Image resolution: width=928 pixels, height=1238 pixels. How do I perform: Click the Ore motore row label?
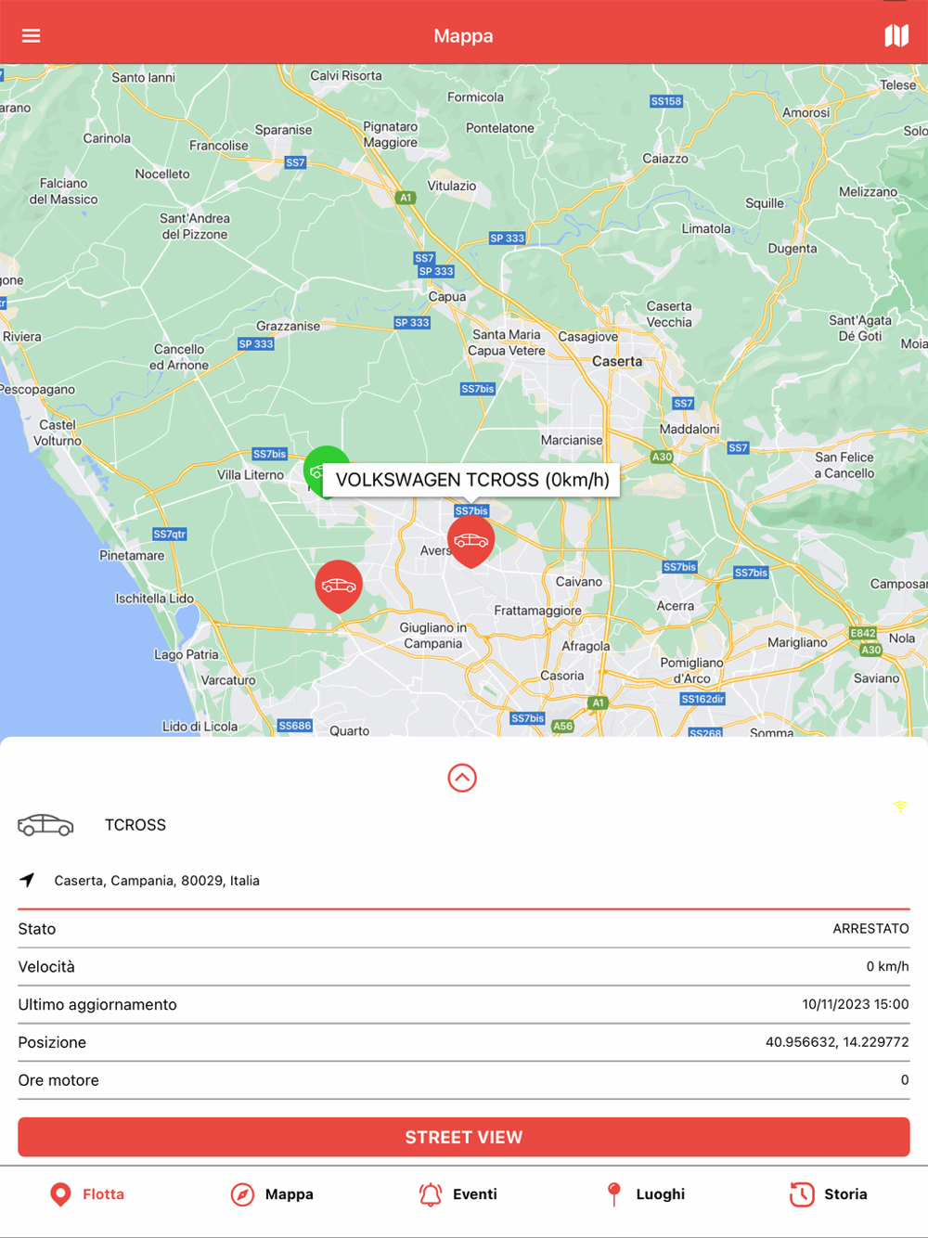(58, 1080)
